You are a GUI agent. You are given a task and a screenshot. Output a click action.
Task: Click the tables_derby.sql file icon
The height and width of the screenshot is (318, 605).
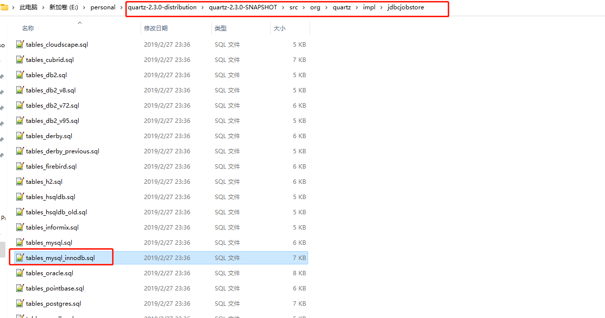point(20,136)
